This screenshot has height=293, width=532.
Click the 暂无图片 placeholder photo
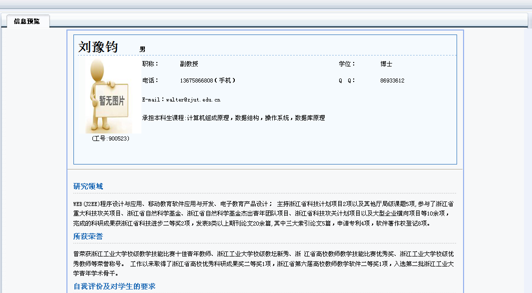click(x=113, y=96)
